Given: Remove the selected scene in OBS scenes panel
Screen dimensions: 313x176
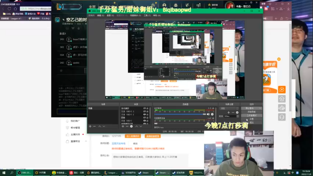Looking at the screenshot, I should pyautogui.click(x=94, y=126).
